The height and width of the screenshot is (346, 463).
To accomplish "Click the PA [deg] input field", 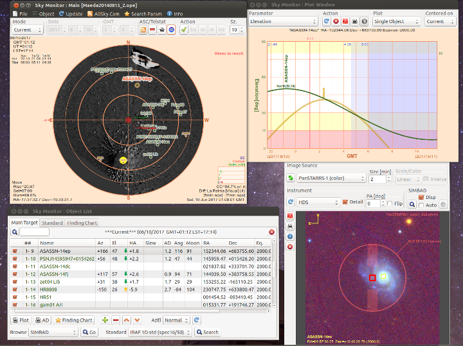I will [373, 203].
